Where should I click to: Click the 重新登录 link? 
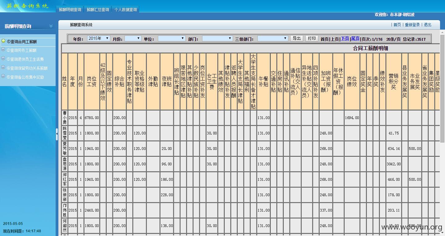412,25
